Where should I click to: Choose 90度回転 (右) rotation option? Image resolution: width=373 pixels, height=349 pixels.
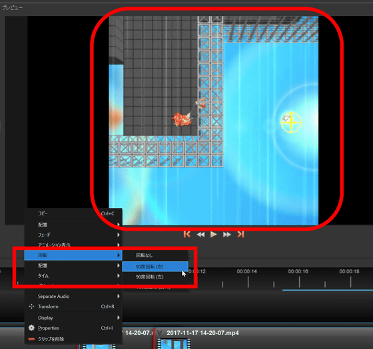[155, 267]
